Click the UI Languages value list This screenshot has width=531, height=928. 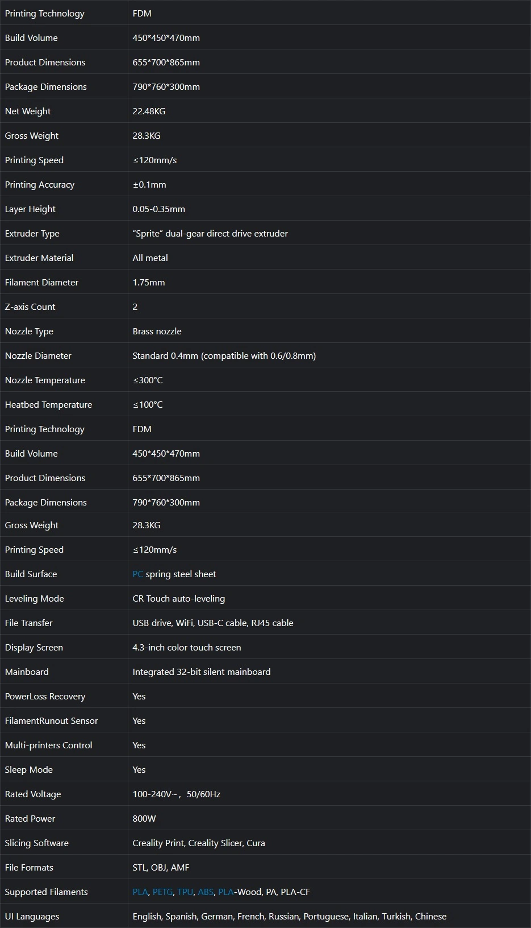289,916
